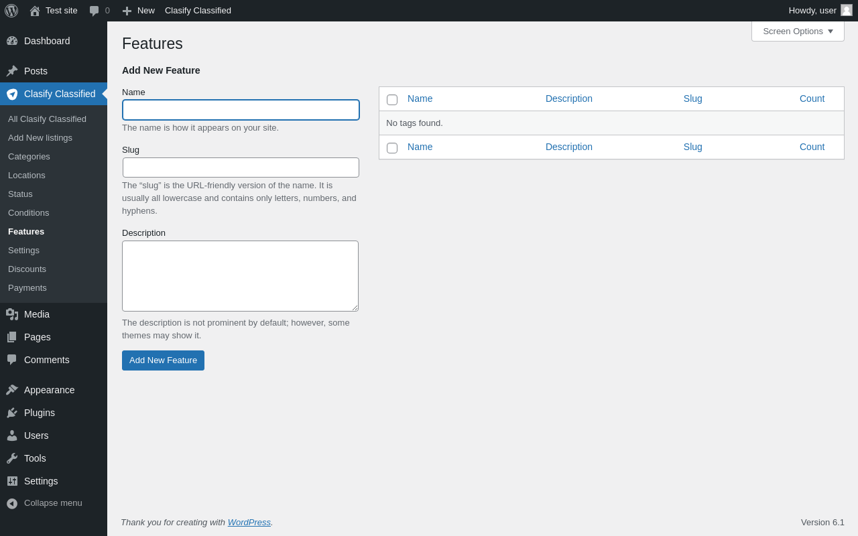The height and width of the screenshot is (536, 858).
Task: Open the Posts menu
Action: [x=54, y=71]
